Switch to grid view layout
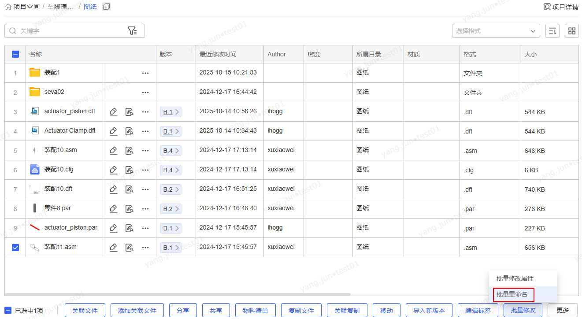Viewport: 582px width, 319px height. (572, 31)
